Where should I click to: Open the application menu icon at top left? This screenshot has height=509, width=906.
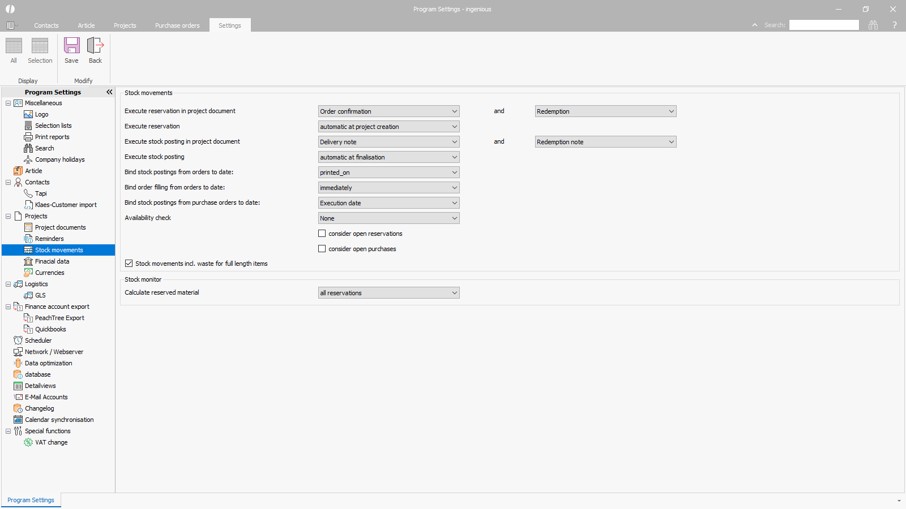[x=11, y=25]
